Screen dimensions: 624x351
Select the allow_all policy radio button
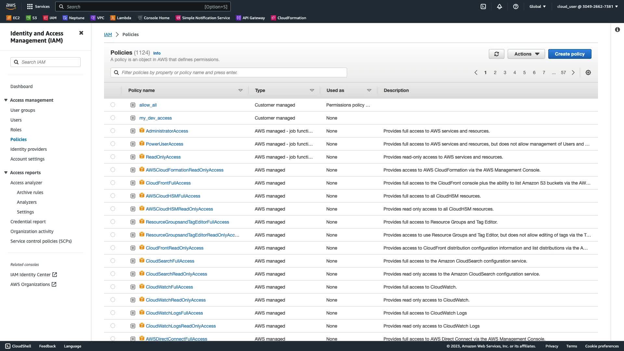click(x=113, y=105)
